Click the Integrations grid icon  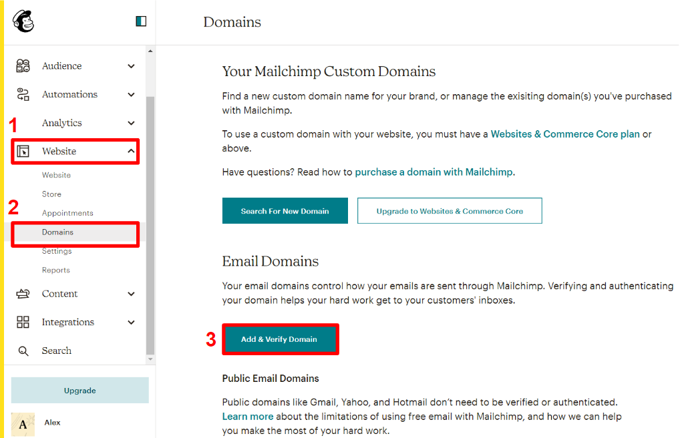(23, 322)
